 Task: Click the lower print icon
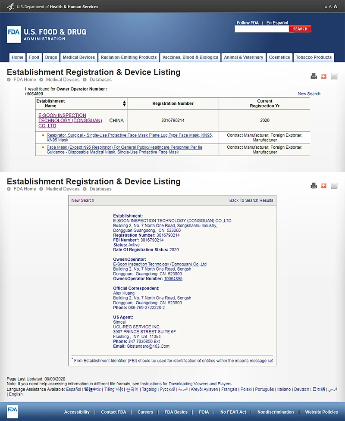tap(314, 186)
